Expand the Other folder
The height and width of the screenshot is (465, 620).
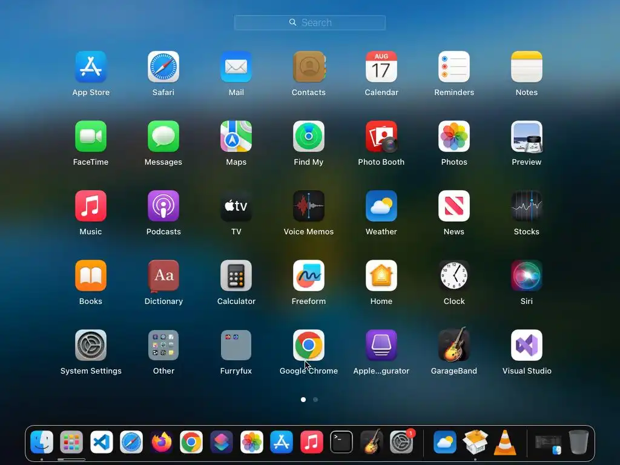click(163, 345)
